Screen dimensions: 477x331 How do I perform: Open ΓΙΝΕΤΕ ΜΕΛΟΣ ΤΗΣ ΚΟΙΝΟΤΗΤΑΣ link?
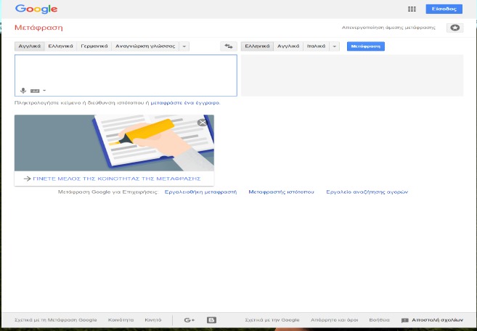coord(117,179)
